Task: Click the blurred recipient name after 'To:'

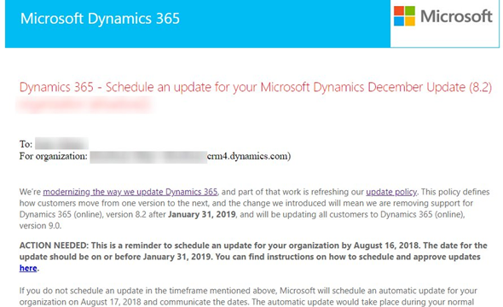Action: 61,143
